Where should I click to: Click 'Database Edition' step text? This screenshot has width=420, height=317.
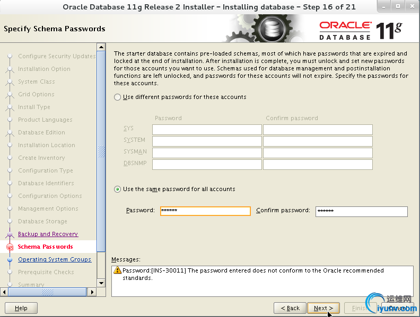tap(41, 132)
